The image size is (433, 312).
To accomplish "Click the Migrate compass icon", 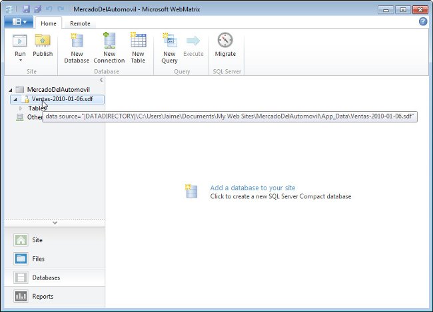I will (225, 40).
